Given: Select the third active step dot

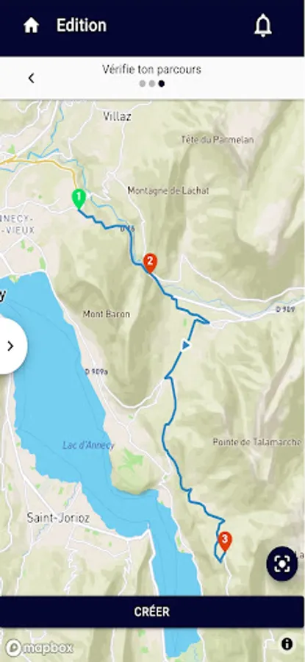Looking at the screenshot, I should (x=162, y=84).
